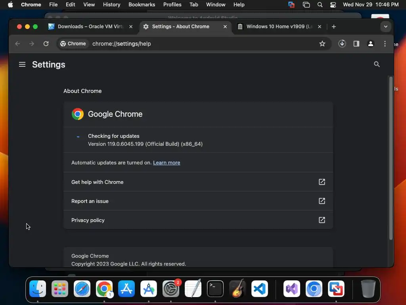Toggle the side panel icon
The height and width of the screenshot is (305, 406).
[x=356, y=44]
